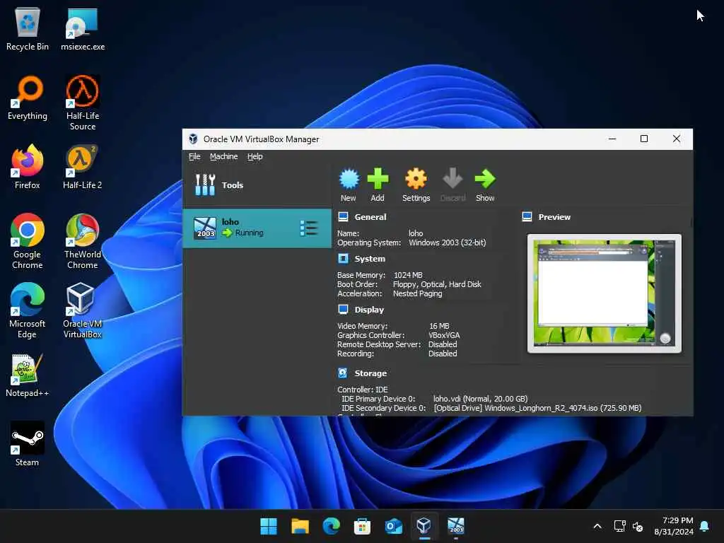
Task: Click the VirtualBox logo in title bar
Action: tap(193, 139)
